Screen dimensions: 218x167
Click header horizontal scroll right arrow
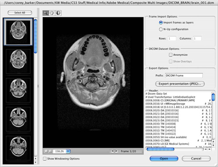click(209, 149)
